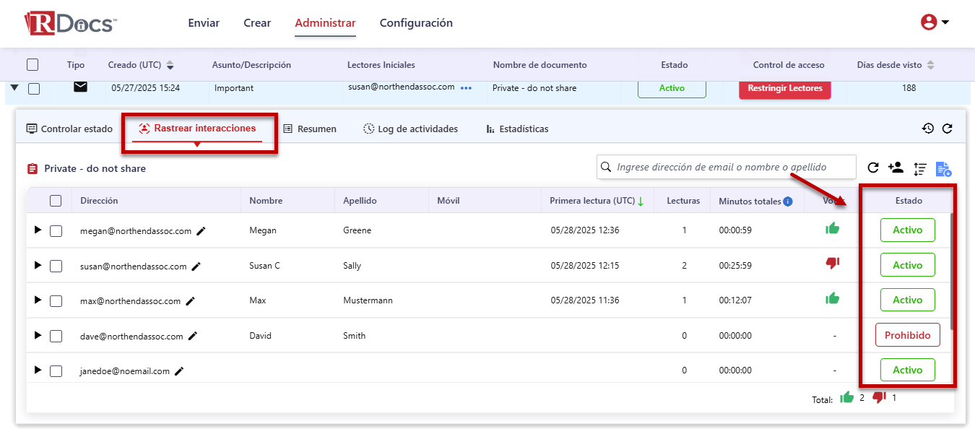Click the Restringir Lectores button
Image resolution: width=975 pixels, height=429 pixels.
[784, 89]
